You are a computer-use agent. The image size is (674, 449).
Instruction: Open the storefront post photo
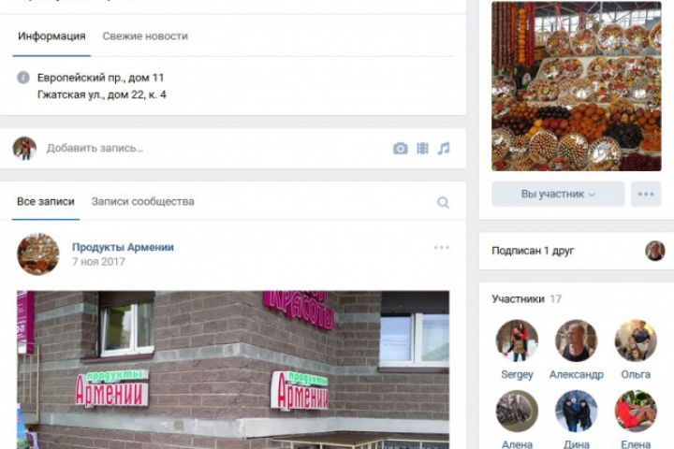(233, 369)
